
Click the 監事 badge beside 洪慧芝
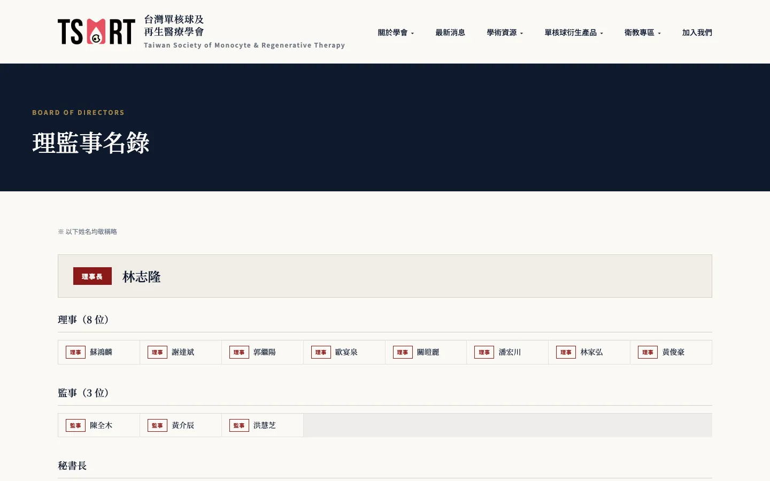coord(239,425)
